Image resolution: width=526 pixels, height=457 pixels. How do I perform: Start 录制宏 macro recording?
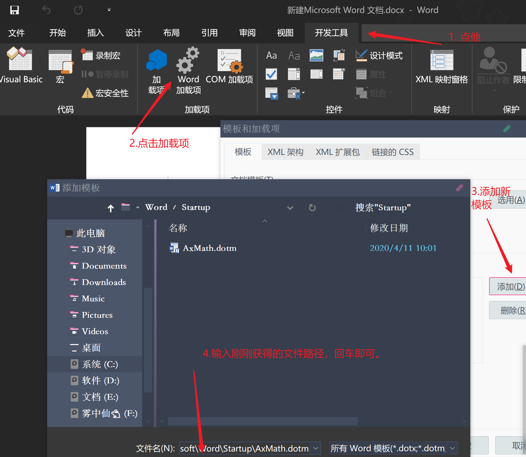(101, 55)
